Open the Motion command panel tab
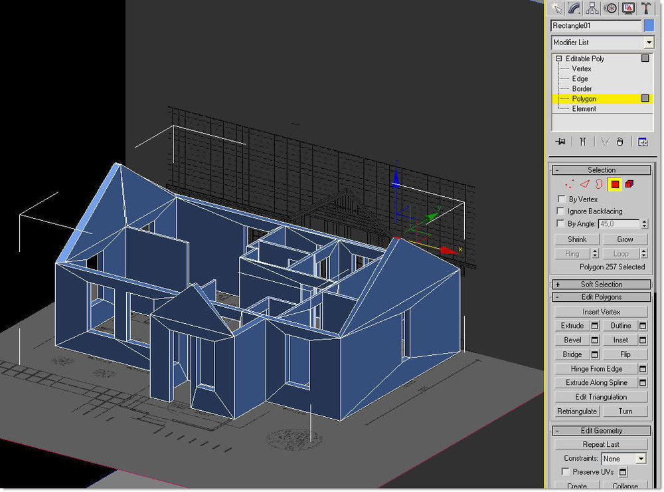Screen dimensions: 664x492 coord(611,8)
